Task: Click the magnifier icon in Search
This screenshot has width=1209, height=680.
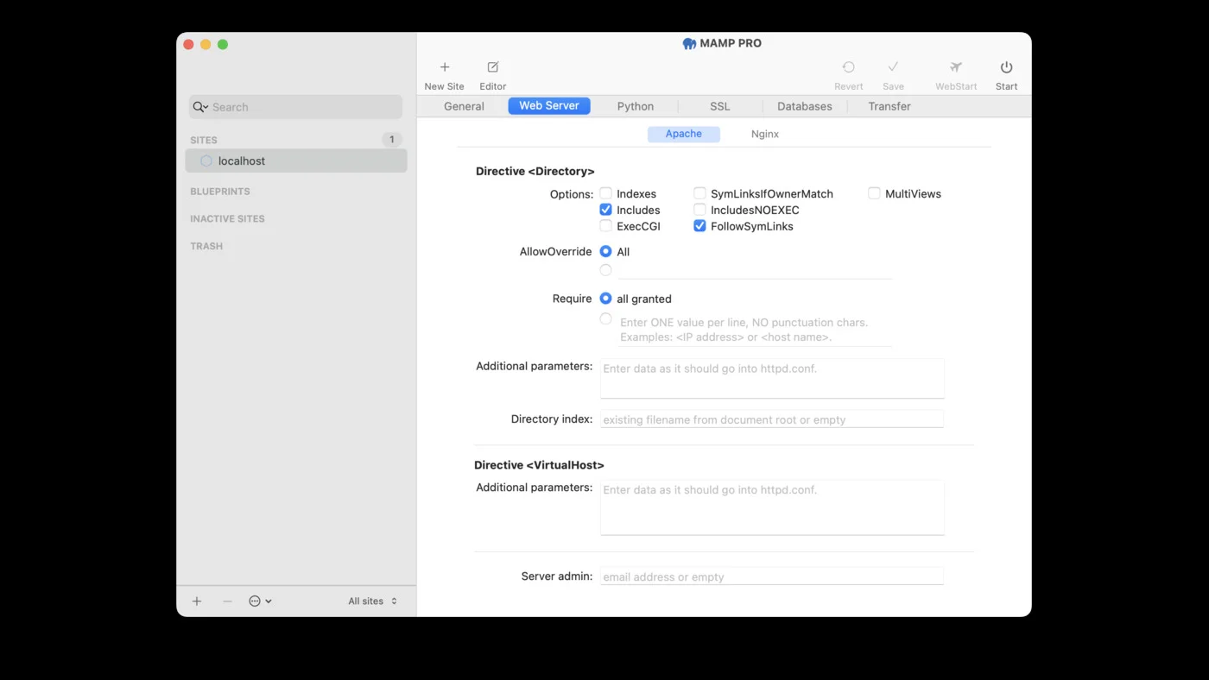Action: click(200, 107)
